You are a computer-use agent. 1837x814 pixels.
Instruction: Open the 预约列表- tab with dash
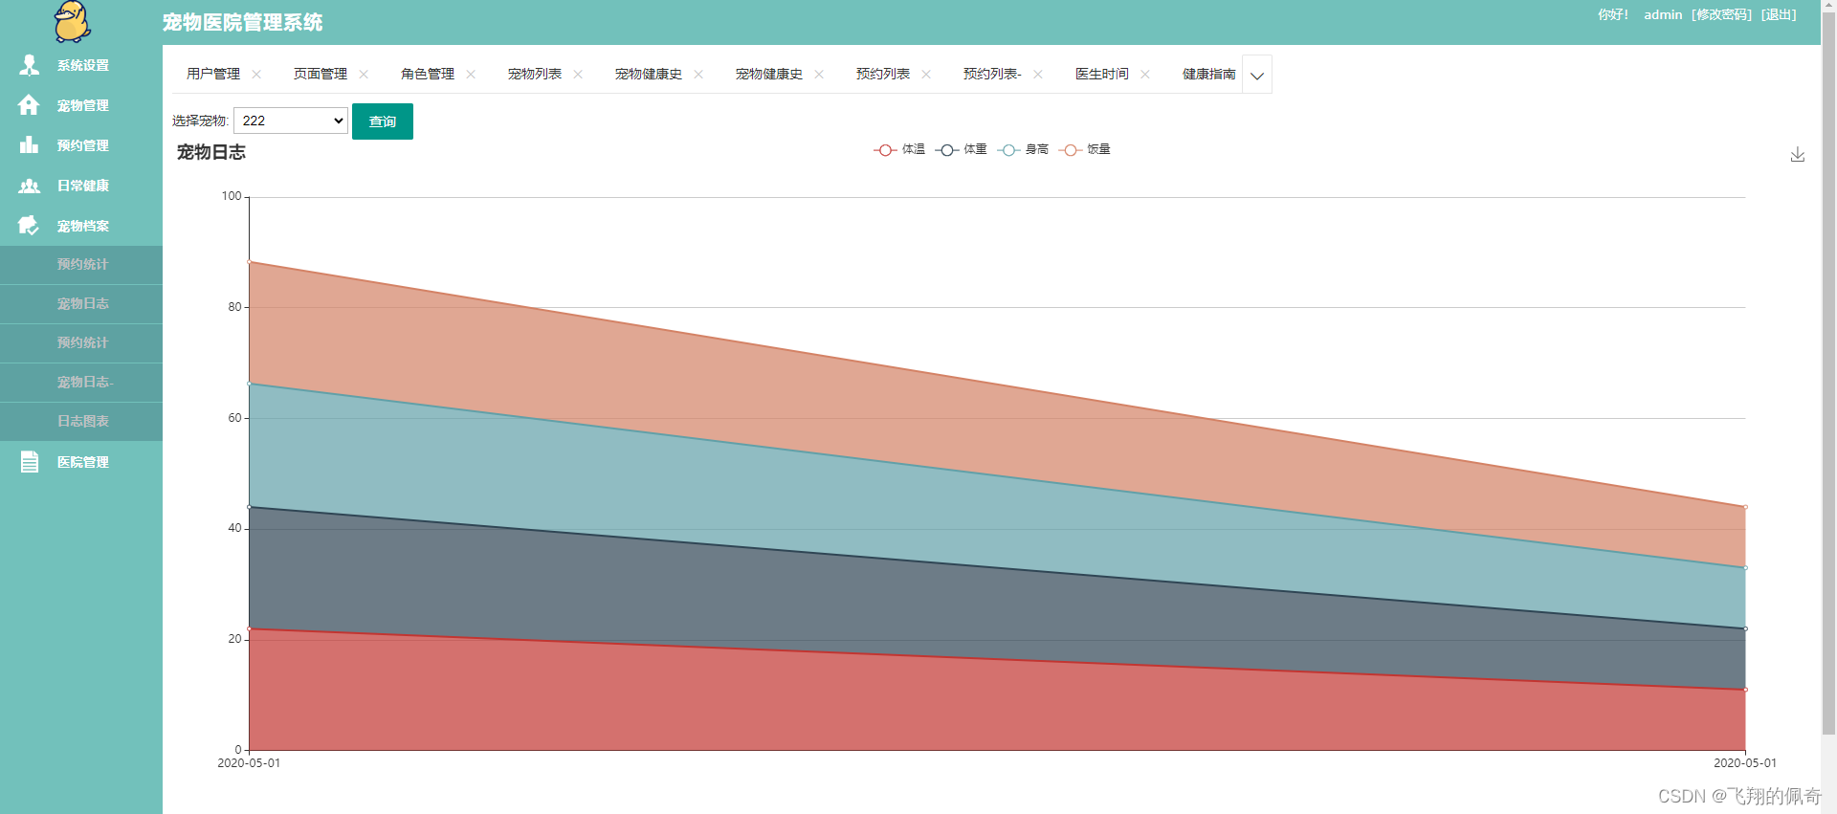click(992, 74)
